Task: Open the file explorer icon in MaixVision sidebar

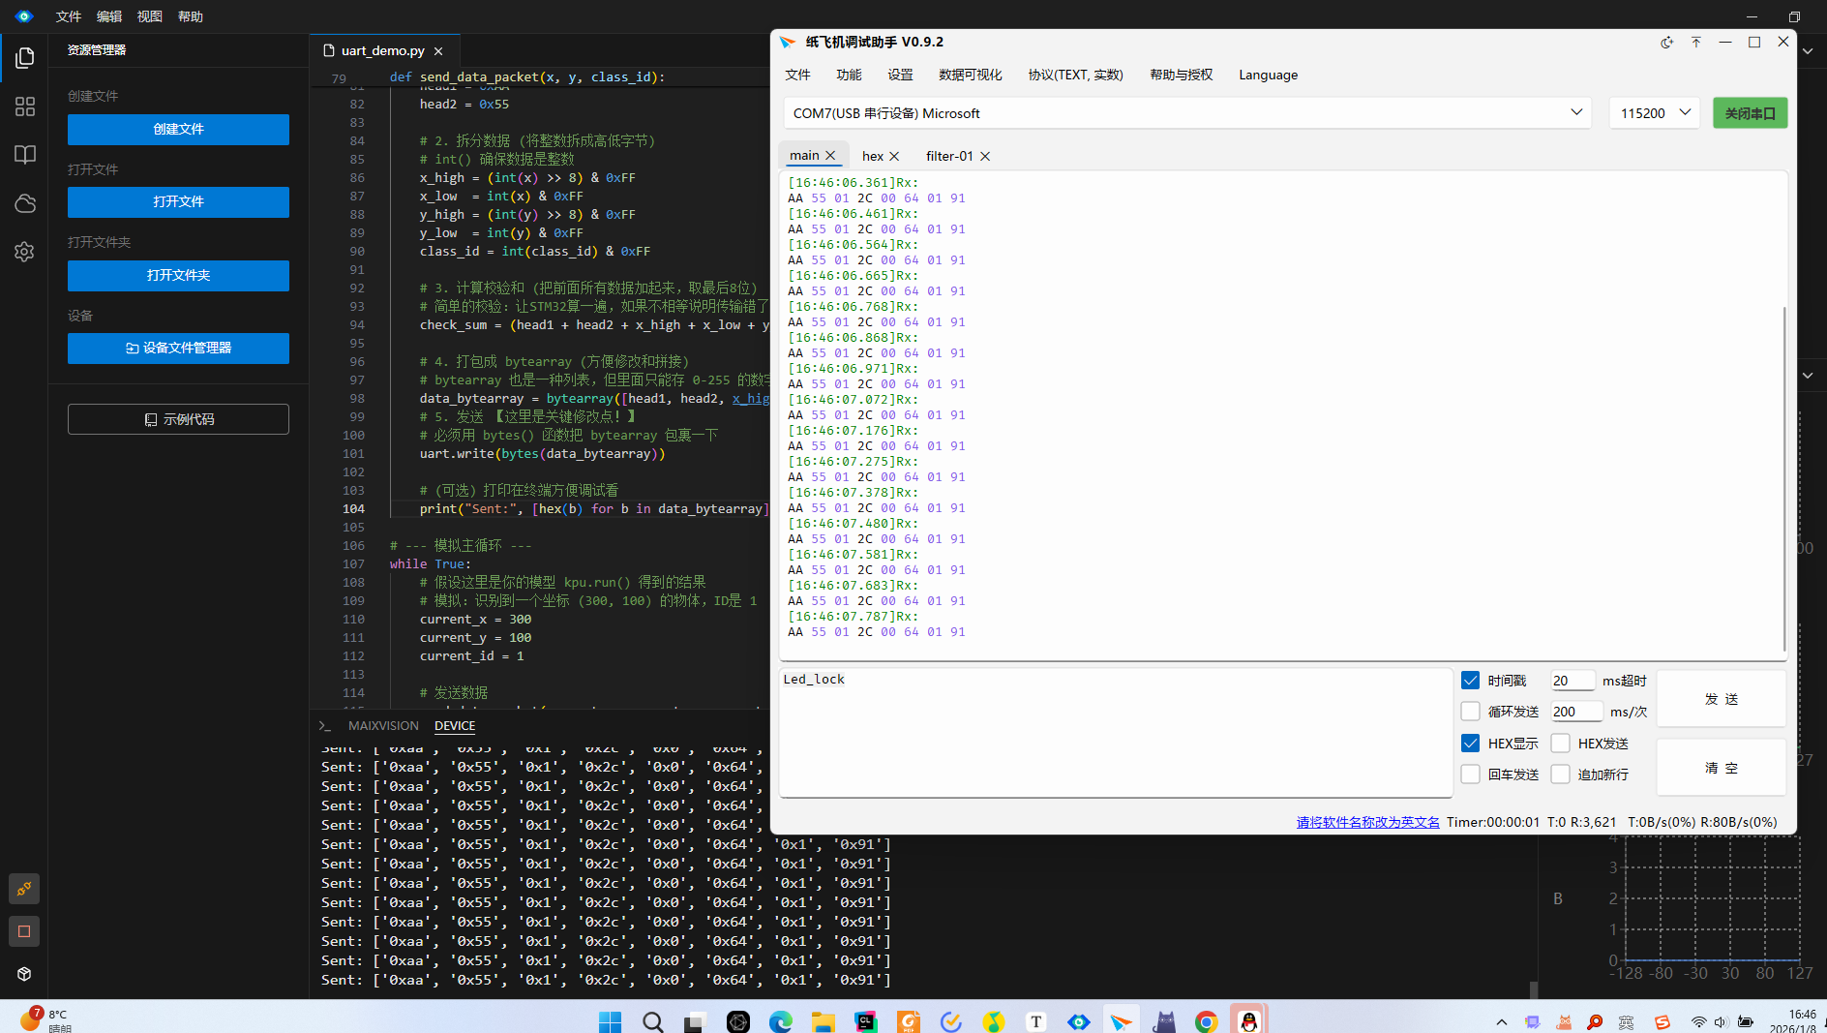Action: [x=25, y=58]
